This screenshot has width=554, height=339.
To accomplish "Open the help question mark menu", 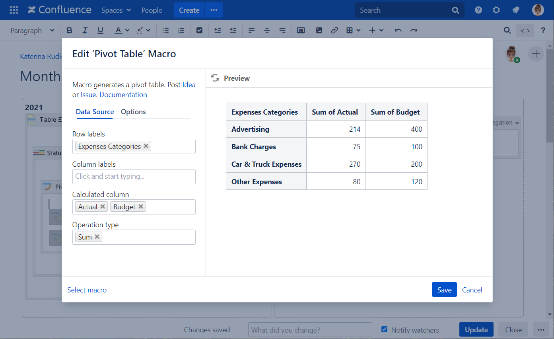I will coord(478,10).
